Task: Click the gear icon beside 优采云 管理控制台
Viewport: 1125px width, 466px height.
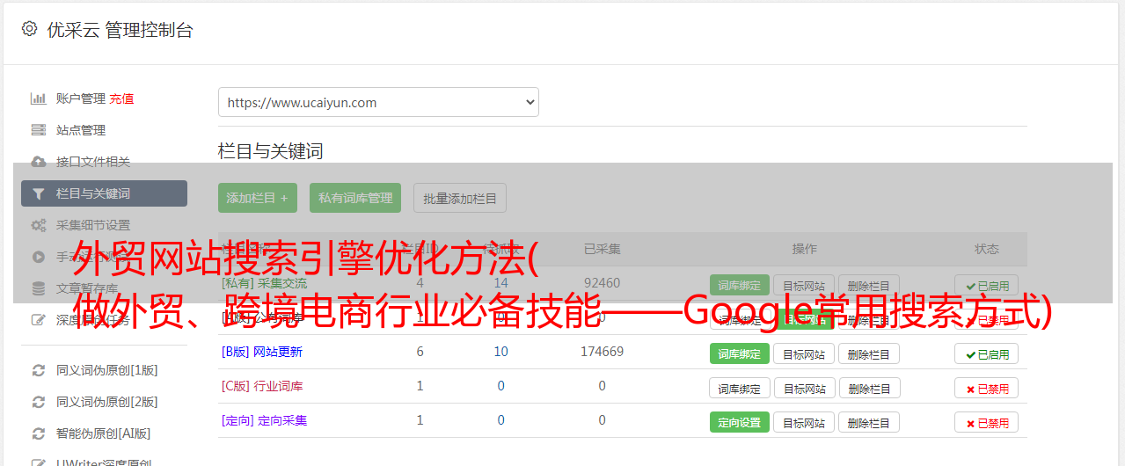Action: (29, 29)
